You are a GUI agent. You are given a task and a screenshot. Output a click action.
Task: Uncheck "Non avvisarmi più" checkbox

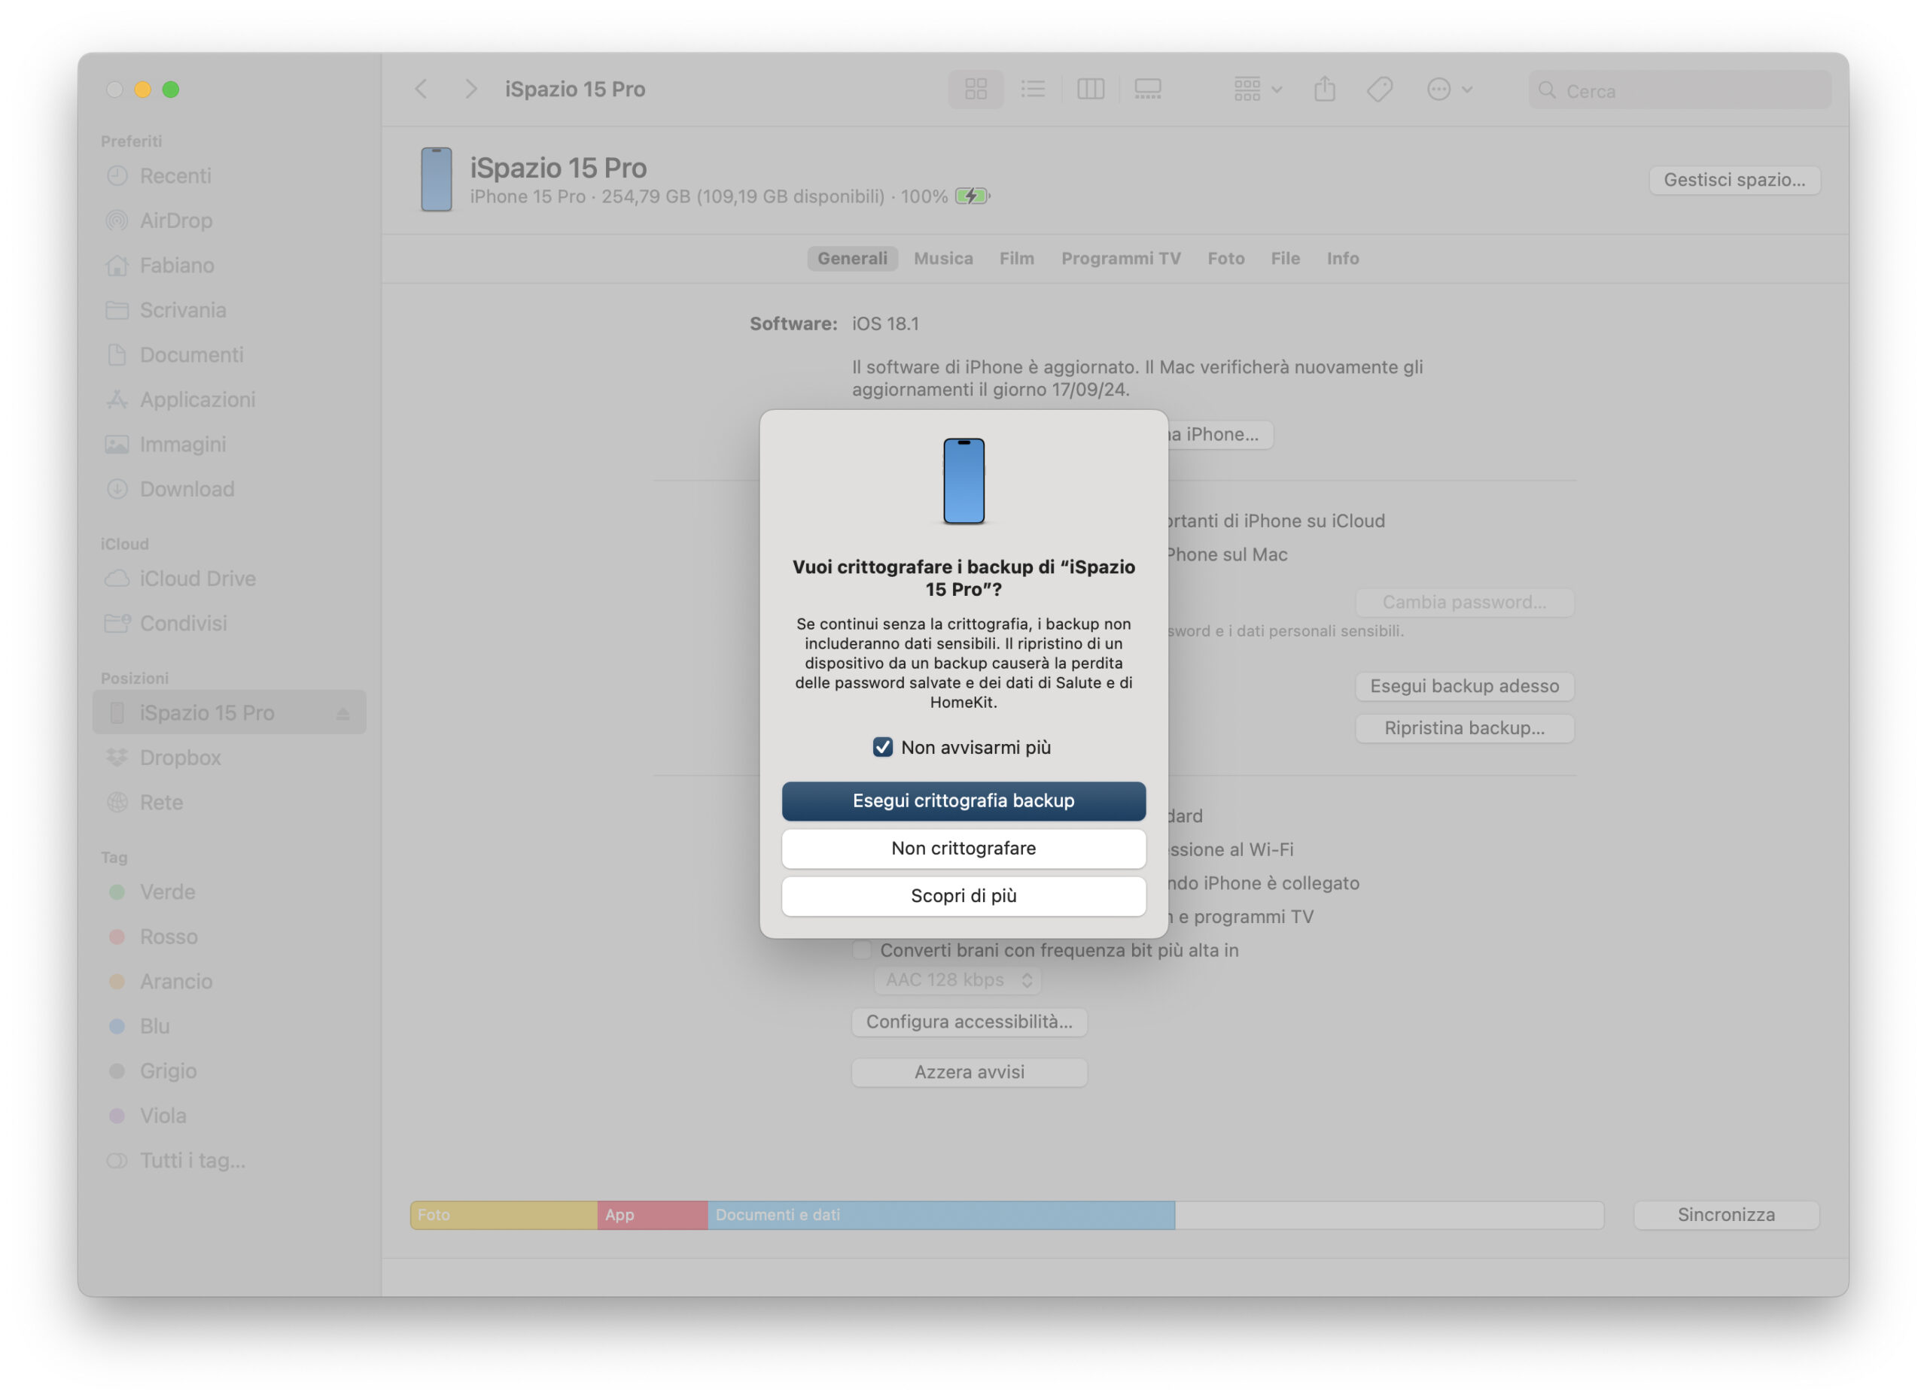[882, 747]
